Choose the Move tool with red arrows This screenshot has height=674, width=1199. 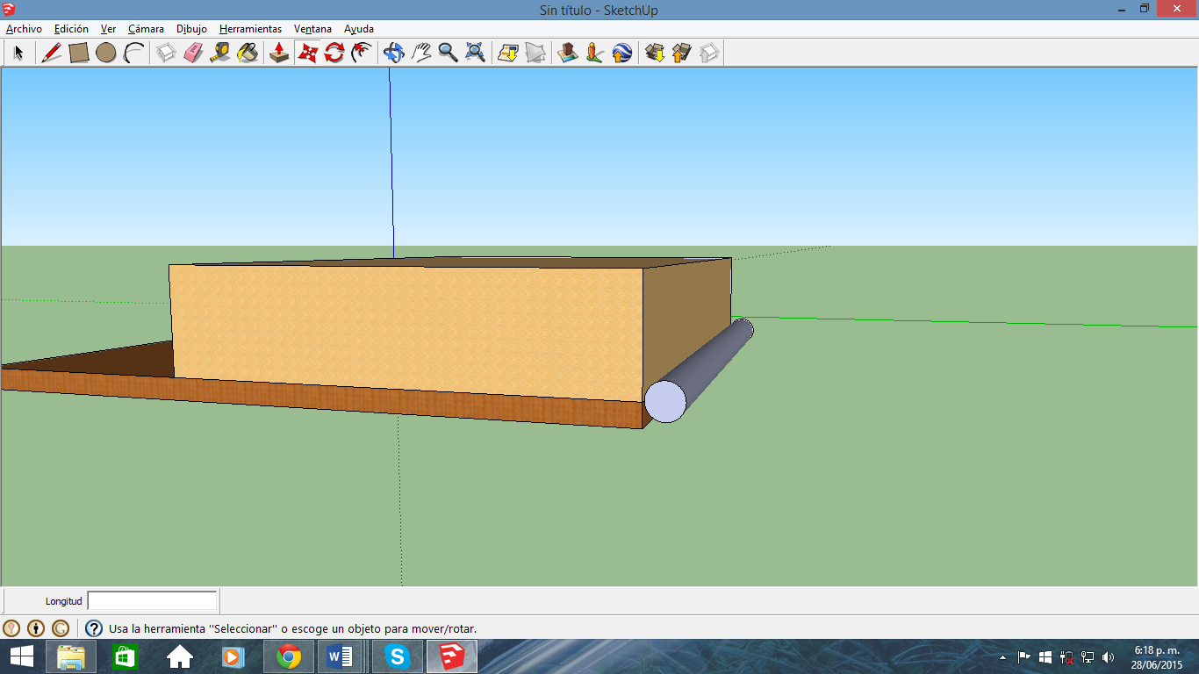coord(307,53)
